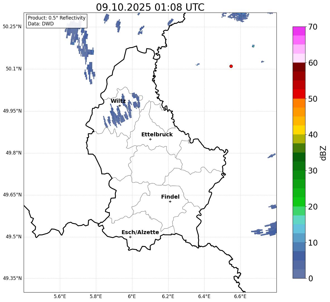Image resolution: width=330 pixels, height=302 pixels.
Task: Click the 60 value on the colorbar
Action: click(313, 63)
